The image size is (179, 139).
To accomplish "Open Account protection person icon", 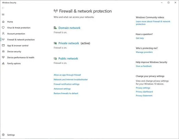I will (3, 34).
